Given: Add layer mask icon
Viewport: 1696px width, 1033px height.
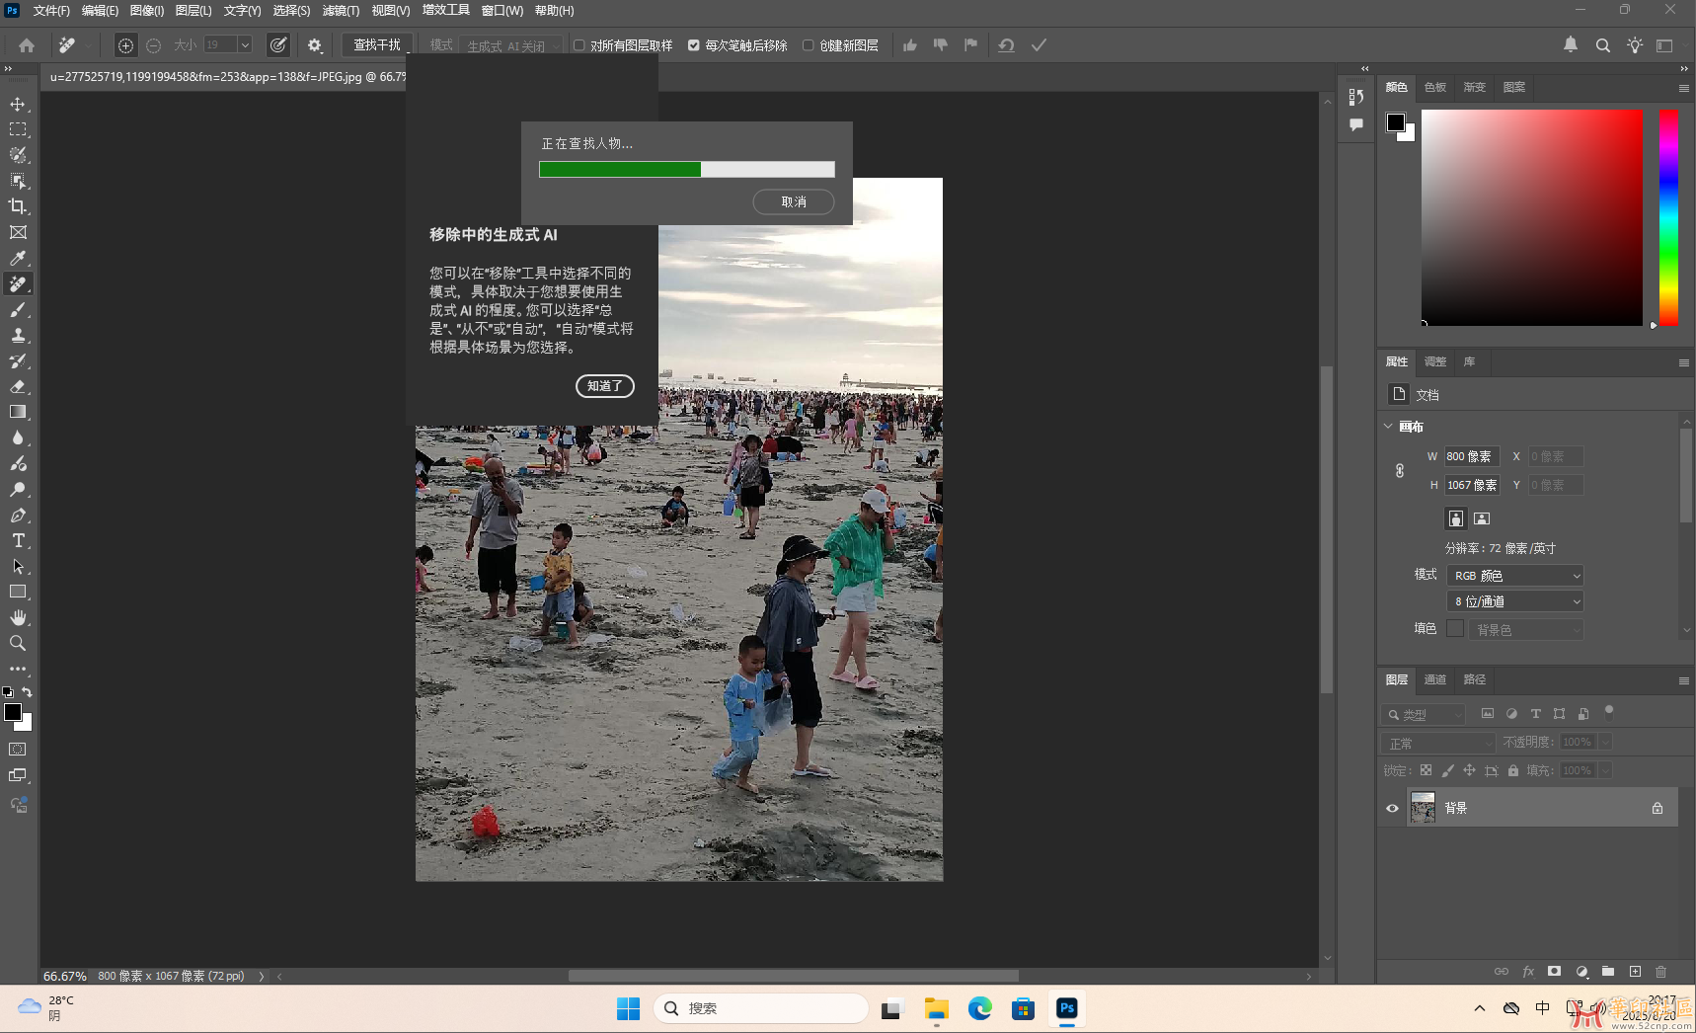Looking at the screenshot, I should click(1555, 972).
